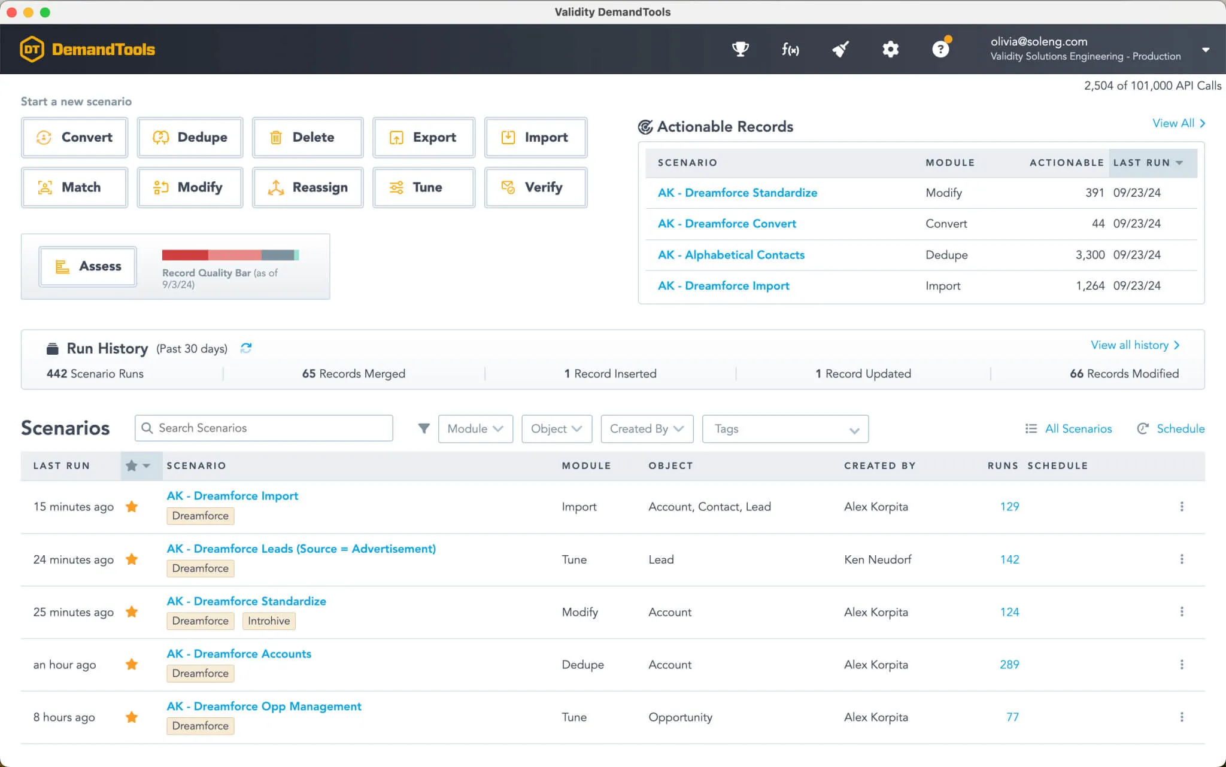Open 129 runs for Dreamforce Import

point(1009,507)
